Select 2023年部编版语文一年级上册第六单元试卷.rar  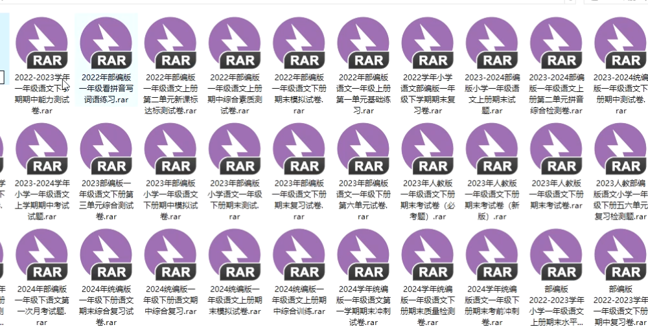(x=363, y=150)
